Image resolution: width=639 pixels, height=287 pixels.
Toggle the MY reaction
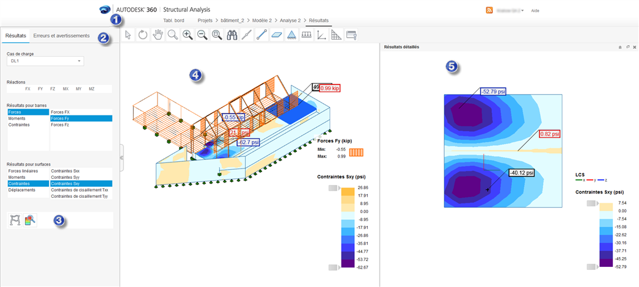pyautogui.click(x=79, y=89)
